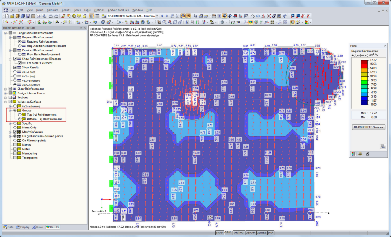Expand Shear Reinforcement tree node
Screen dimensions: 391x237
5,89
